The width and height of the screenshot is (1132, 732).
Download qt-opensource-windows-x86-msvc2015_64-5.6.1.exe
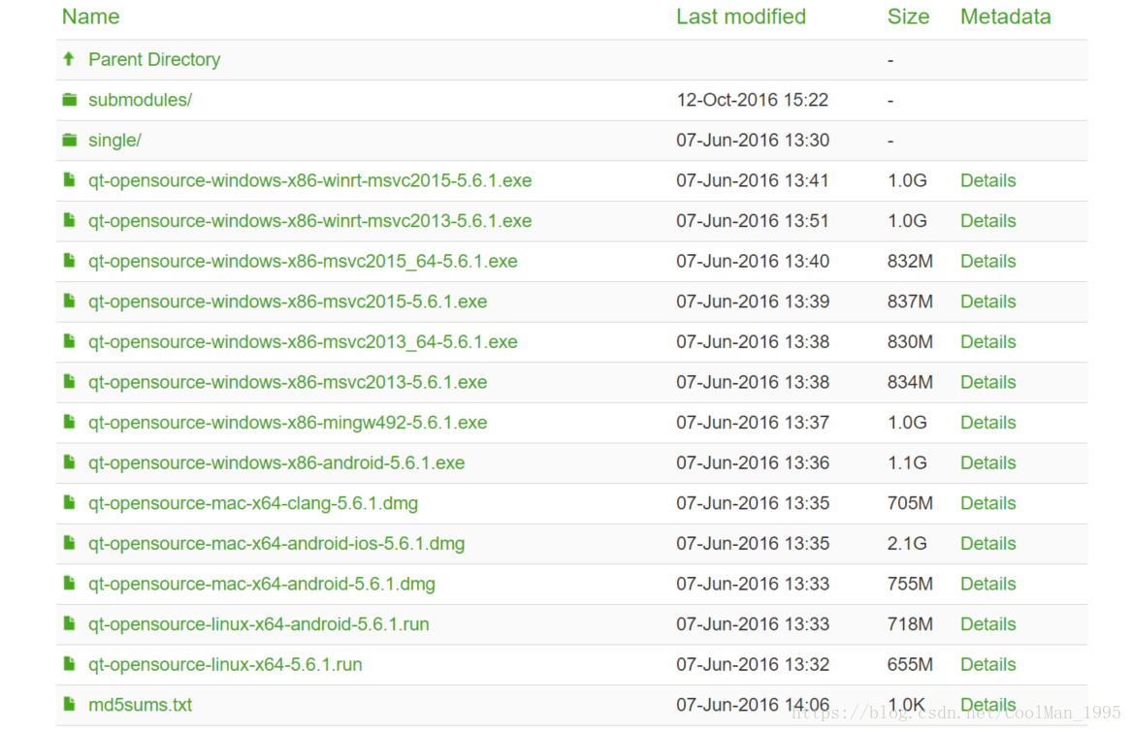(303, 262)
